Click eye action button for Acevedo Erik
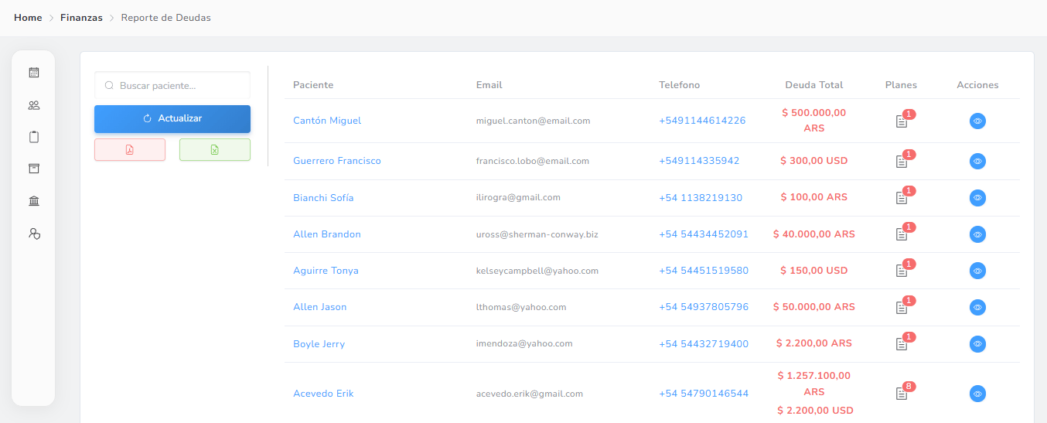1047x423 pixels. pyautogui.click(x=977, y=394)
